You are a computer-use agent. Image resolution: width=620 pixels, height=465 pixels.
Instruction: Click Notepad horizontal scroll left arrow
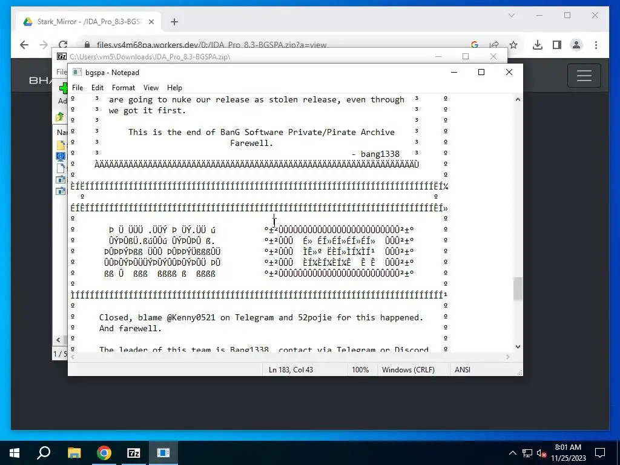coord(73,357)
